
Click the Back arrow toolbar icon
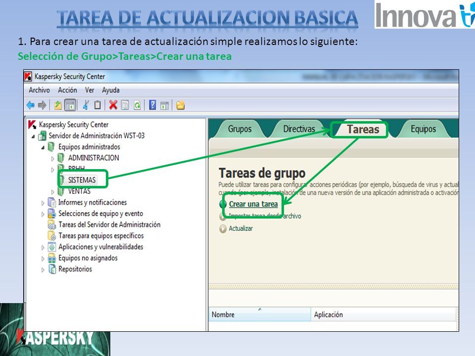[31, 105]
